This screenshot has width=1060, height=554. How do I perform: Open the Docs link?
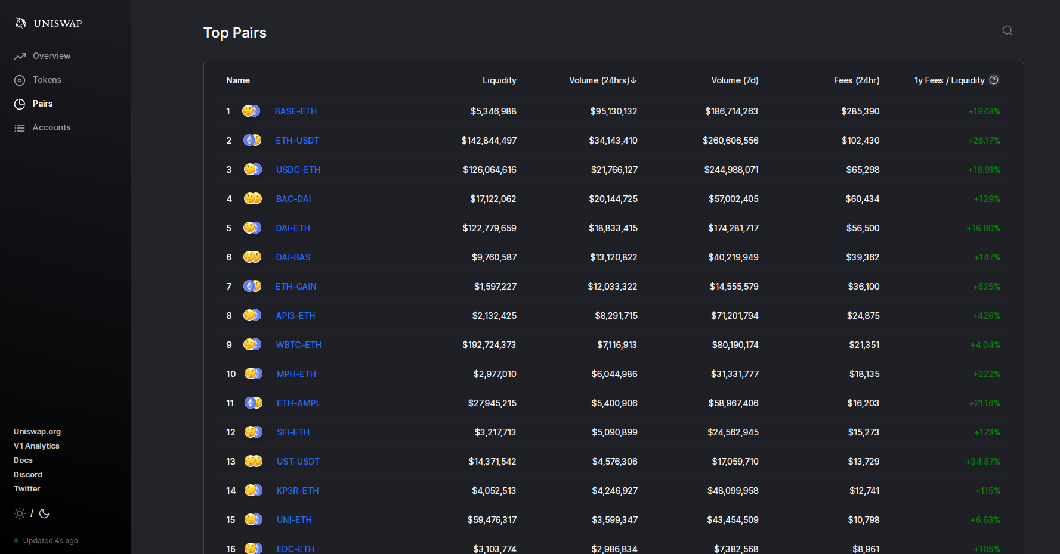pos(23,460)
